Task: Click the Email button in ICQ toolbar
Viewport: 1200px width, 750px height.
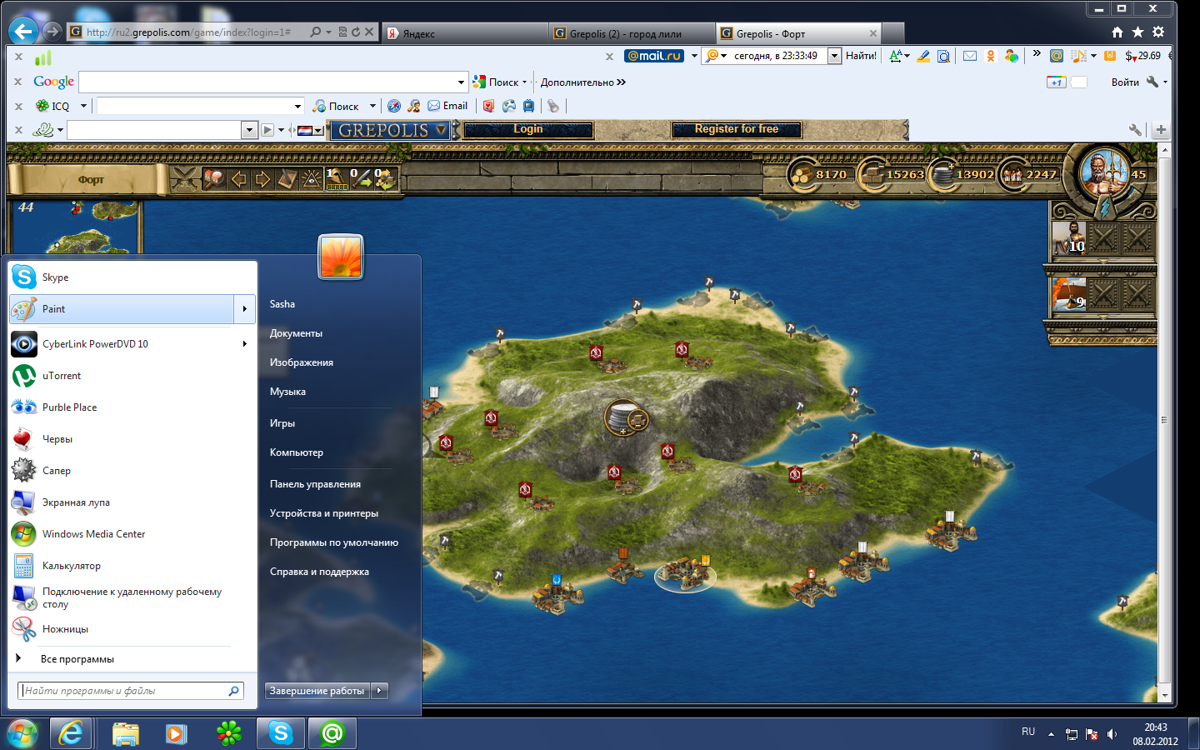Action: point(447,106)
